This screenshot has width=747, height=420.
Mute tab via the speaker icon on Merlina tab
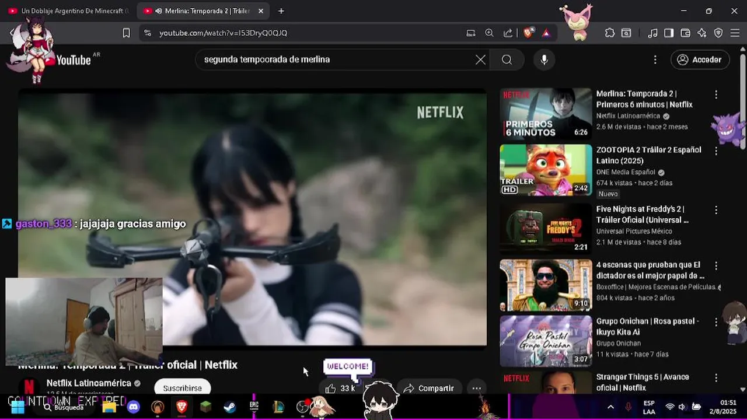coord(159,10)
